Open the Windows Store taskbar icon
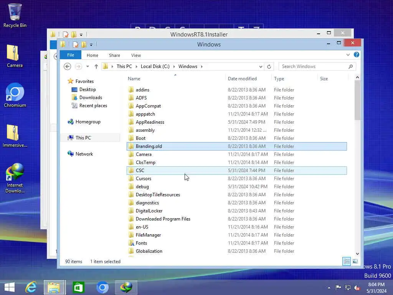393x295 pixels. click(x=78, y=287)
